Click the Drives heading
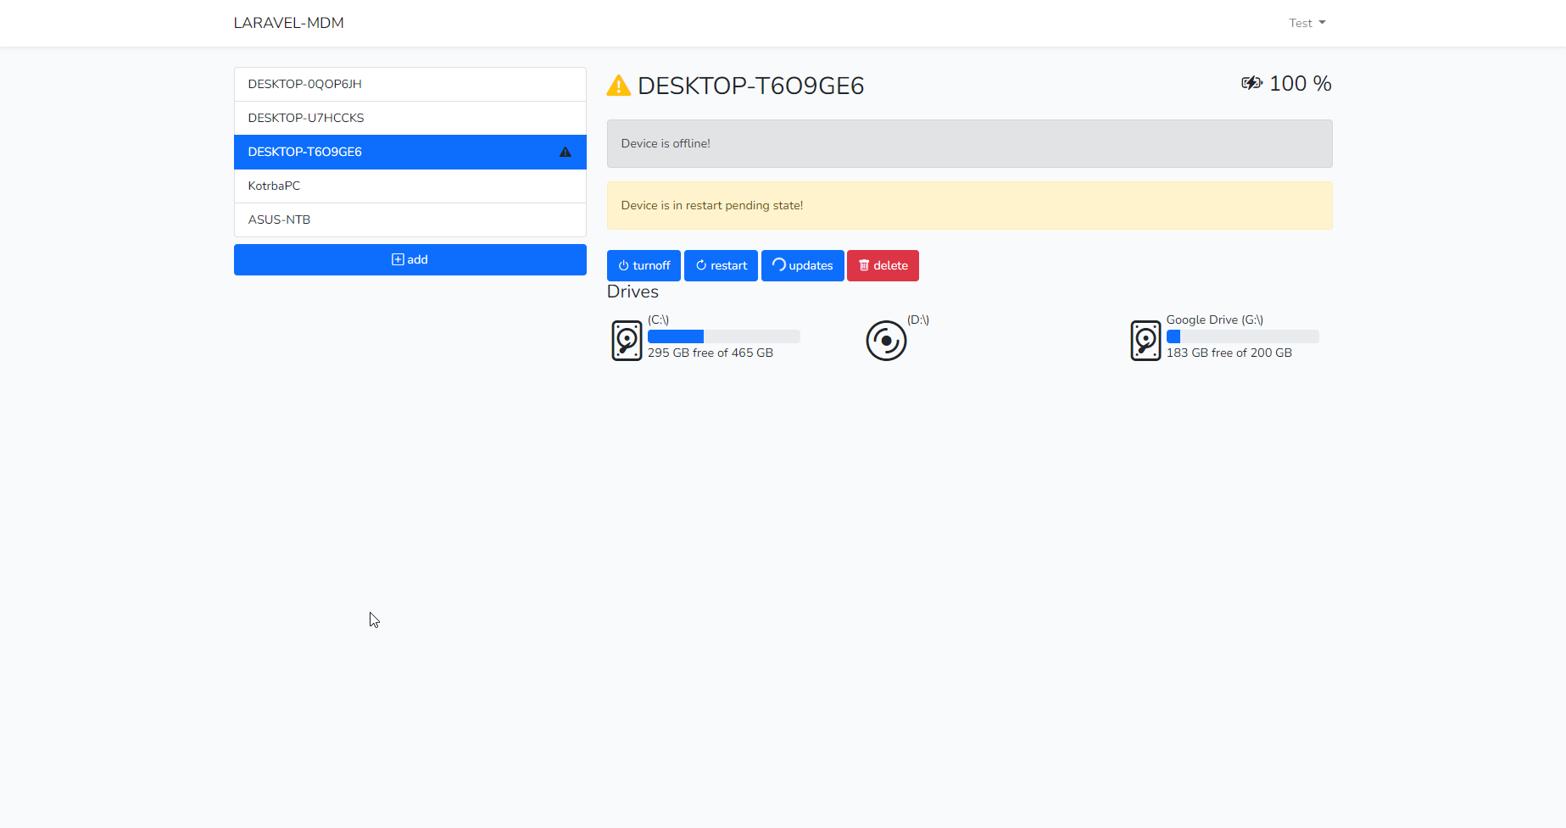 633,292
